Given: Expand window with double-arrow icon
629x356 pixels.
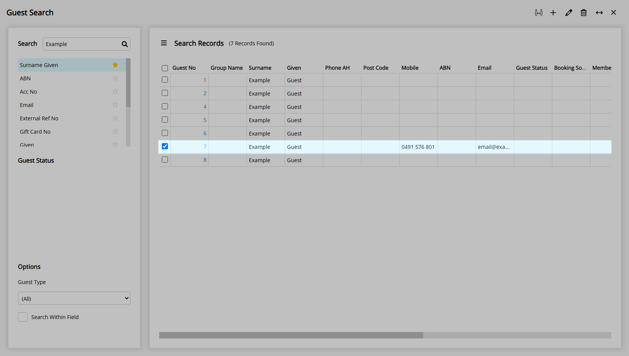Looking at the screenshot, I should [599, 13].
